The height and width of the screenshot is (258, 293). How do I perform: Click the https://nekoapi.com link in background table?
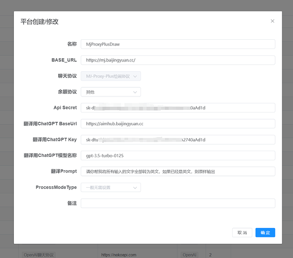click(118, 255)
